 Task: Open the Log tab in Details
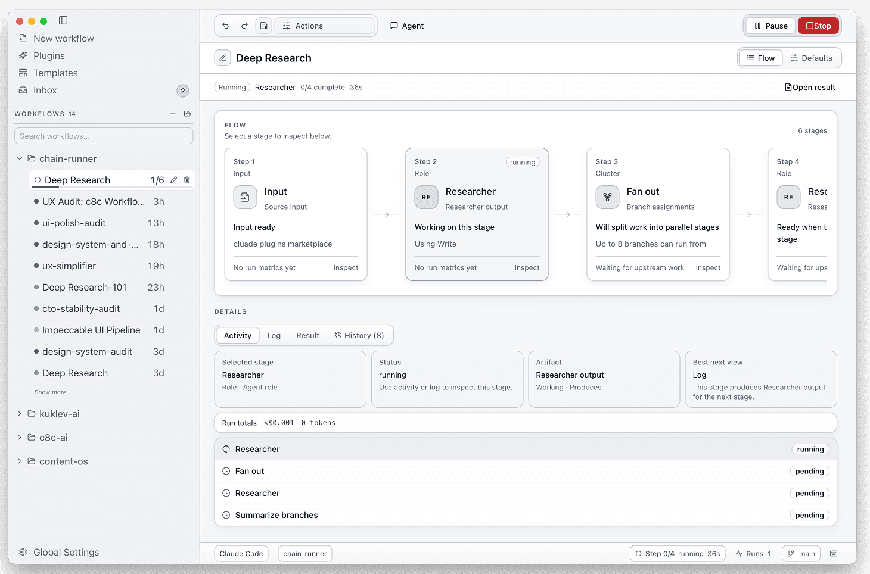pyautogui.click(x=274, y=335)
